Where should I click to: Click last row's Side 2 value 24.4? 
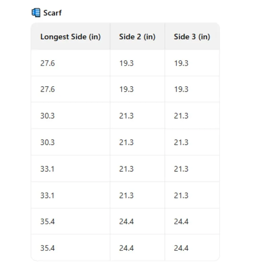[x=126, y=248]
